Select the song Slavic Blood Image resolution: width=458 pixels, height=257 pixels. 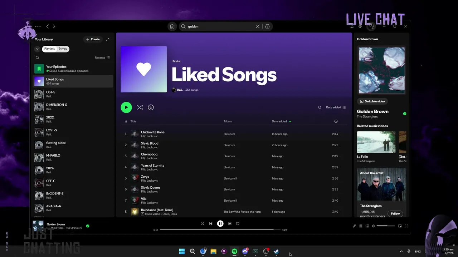(234, 145)
